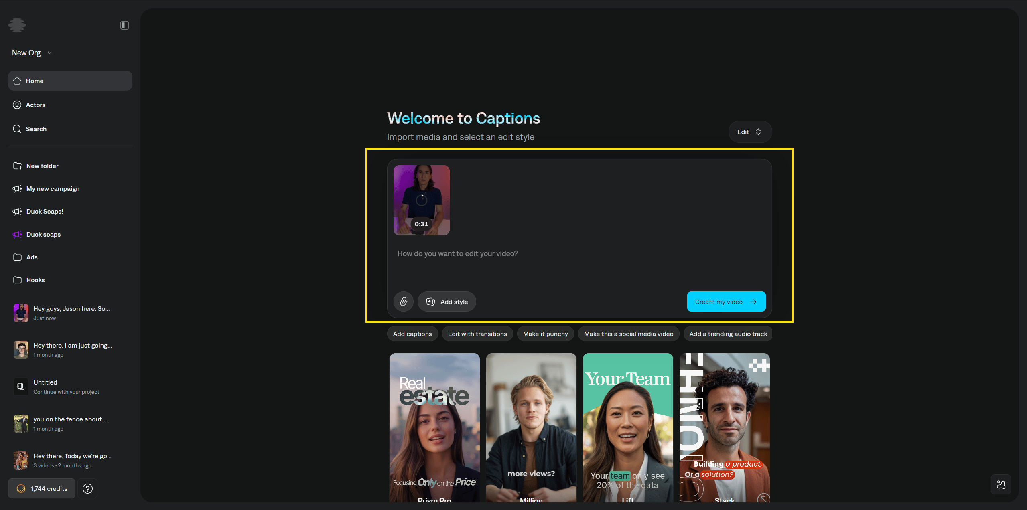Open the Actors section

pos(70,105)
